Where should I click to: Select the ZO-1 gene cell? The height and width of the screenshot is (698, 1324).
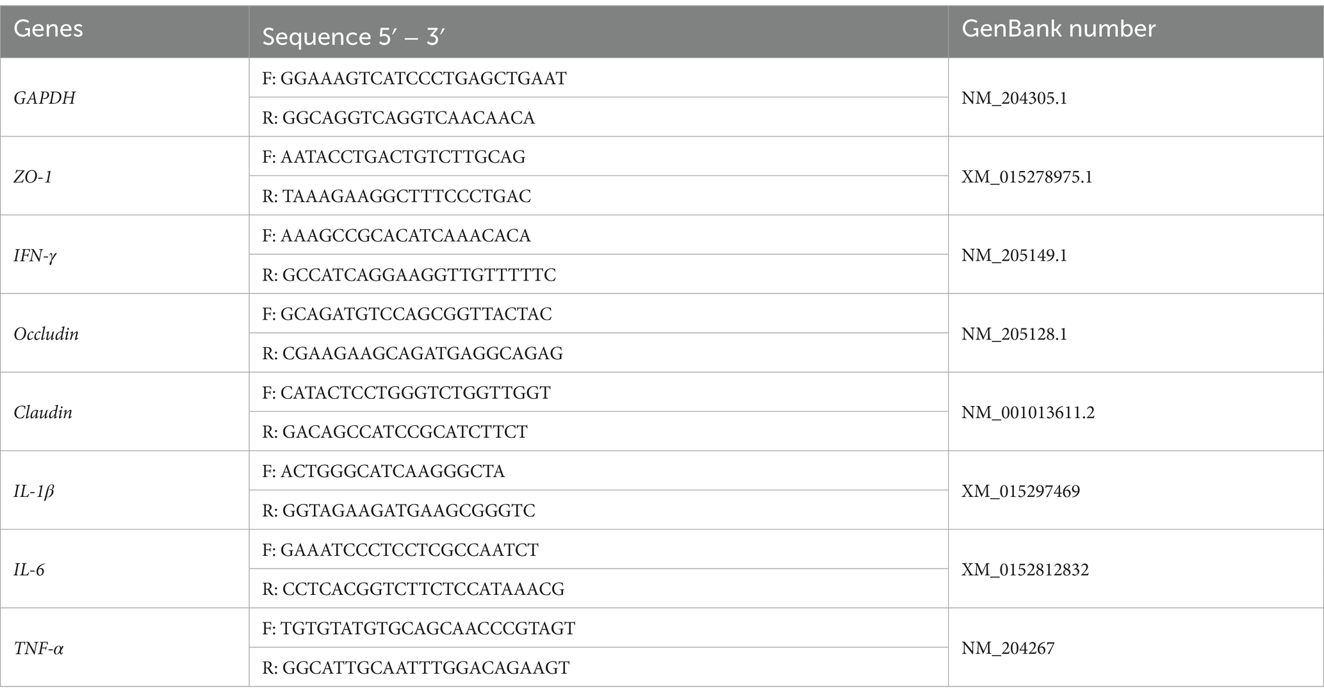pos(124,176)
